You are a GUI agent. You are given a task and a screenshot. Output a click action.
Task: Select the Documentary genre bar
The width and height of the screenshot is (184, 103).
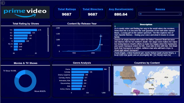77,83
